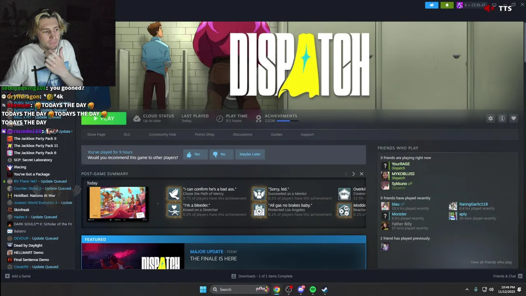Select The Jackbox Party Pack 11
The height and width of the screenshot is (296, 526).
coord(36,146)
